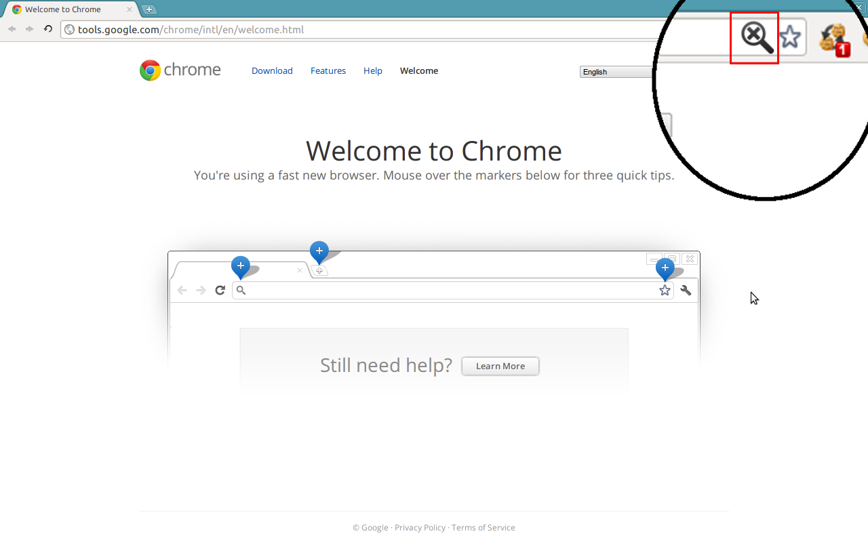
Task: Select the Welcome navigation item
Action: 419,70
